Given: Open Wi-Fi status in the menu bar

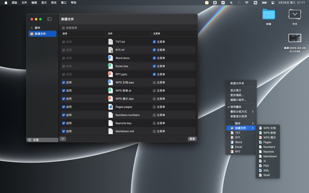Looking at the screenshot, I should click(246, 3).
